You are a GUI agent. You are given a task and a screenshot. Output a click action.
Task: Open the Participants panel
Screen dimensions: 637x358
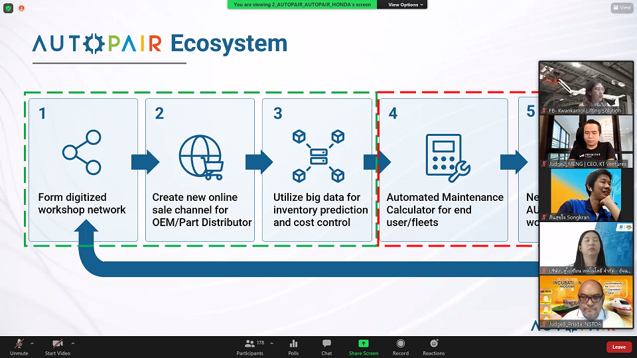point(249,346)
